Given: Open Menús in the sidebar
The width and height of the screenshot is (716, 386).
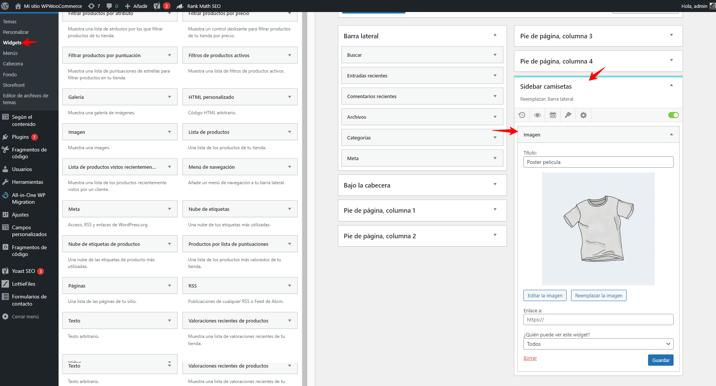Looking at the screenshot, I should pyautogui.click(x=11, y=53).
